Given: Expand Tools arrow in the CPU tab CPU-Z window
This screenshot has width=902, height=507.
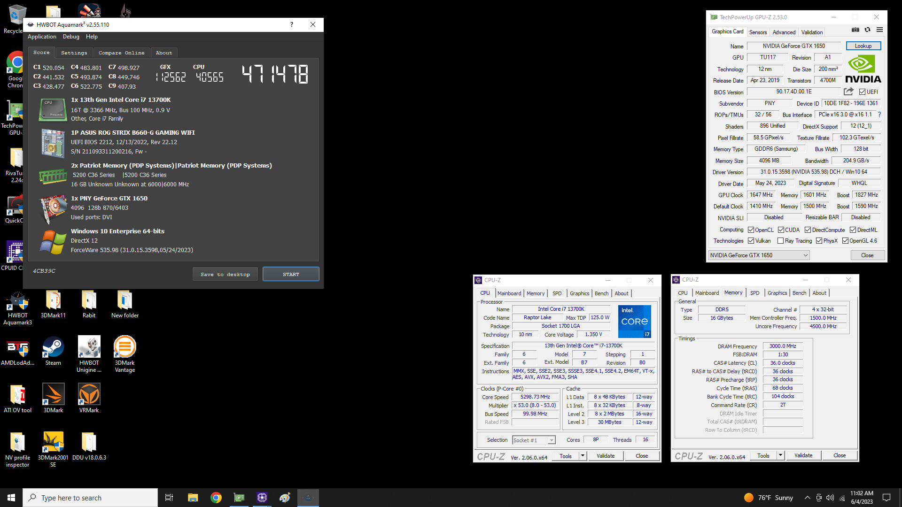Looking at the screenshot, I should coord(583,455).
